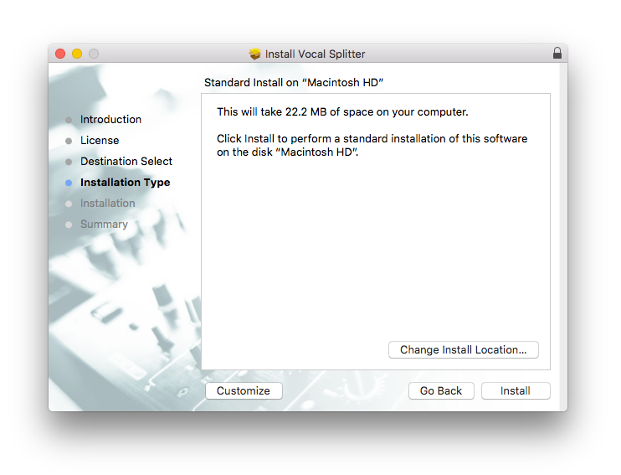Viewport: 621px width, 475px height.
Task: Click the Summary step label
Action: coord(104,224)
